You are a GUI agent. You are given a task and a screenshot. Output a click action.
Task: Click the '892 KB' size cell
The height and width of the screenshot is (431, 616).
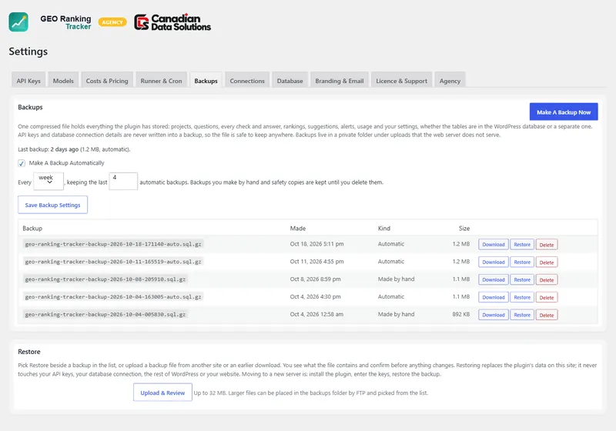pos(460,315)
